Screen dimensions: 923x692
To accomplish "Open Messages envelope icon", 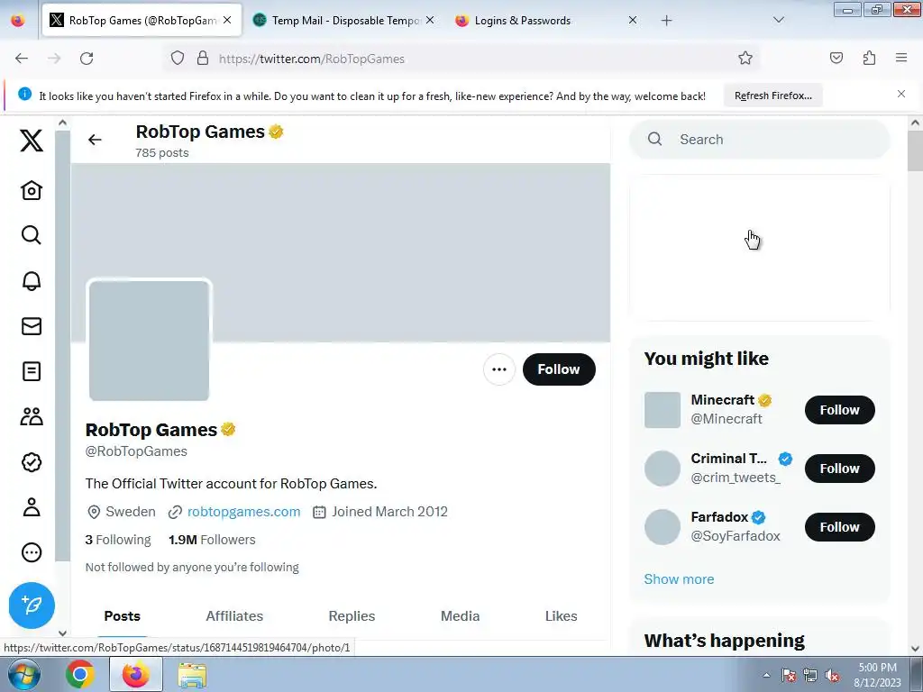I will coord(32,326).
